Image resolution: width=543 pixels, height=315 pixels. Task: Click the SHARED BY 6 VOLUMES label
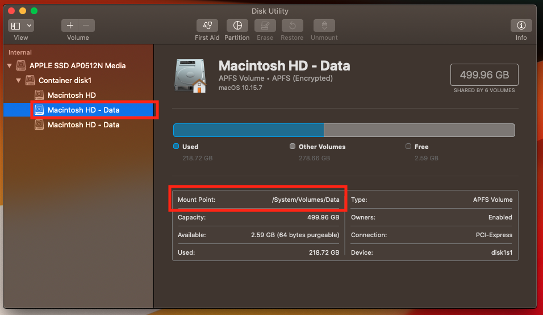(x=484, y=90)
